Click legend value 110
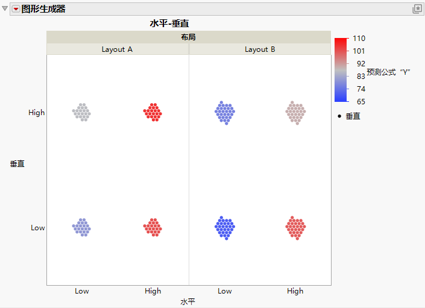This screenshot has height=308, width=425. pos(359,39)
